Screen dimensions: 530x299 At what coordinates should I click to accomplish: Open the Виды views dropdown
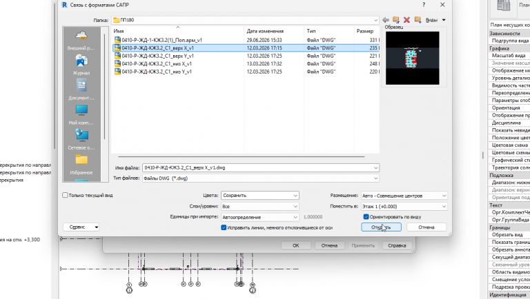point(435,20)
